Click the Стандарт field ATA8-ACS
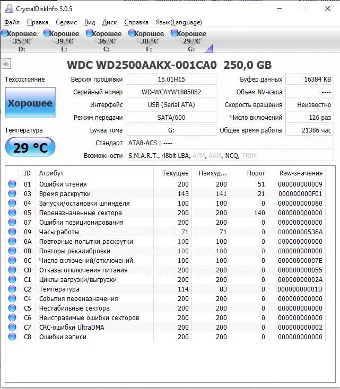 click(230, 143)
